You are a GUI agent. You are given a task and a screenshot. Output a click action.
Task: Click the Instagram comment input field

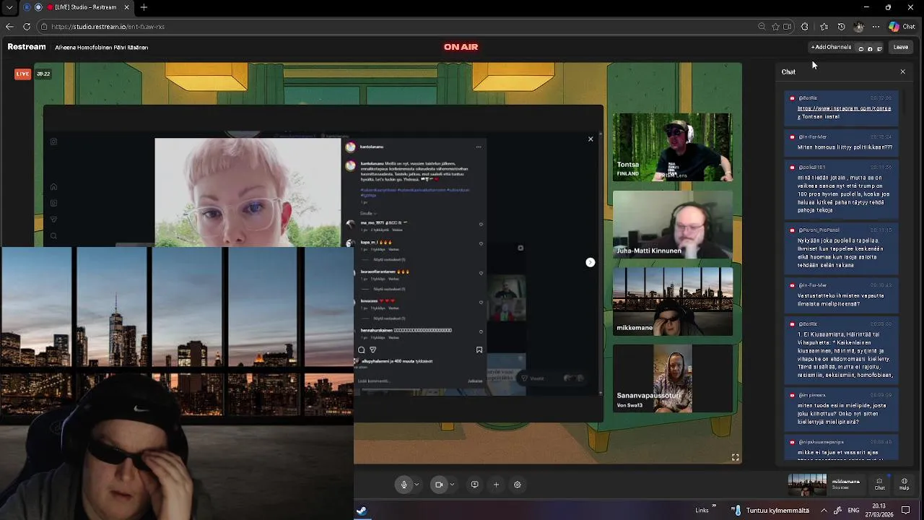click(x=411, y=381)
